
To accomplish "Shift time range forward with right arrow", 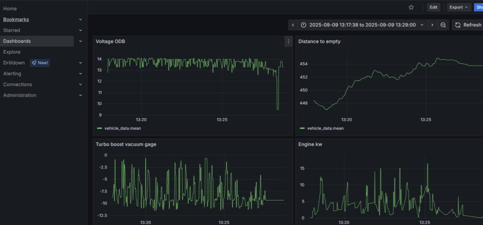I will [x=432, y=25].
